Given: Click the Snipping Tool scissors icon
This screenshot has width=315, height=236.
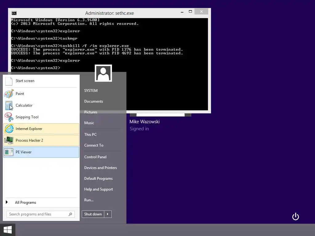Looking at the screenshot, I should (9, 117).
